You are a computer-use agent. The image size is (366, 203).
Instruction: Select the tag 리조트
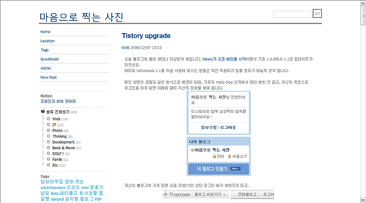[x=73, y=187]
